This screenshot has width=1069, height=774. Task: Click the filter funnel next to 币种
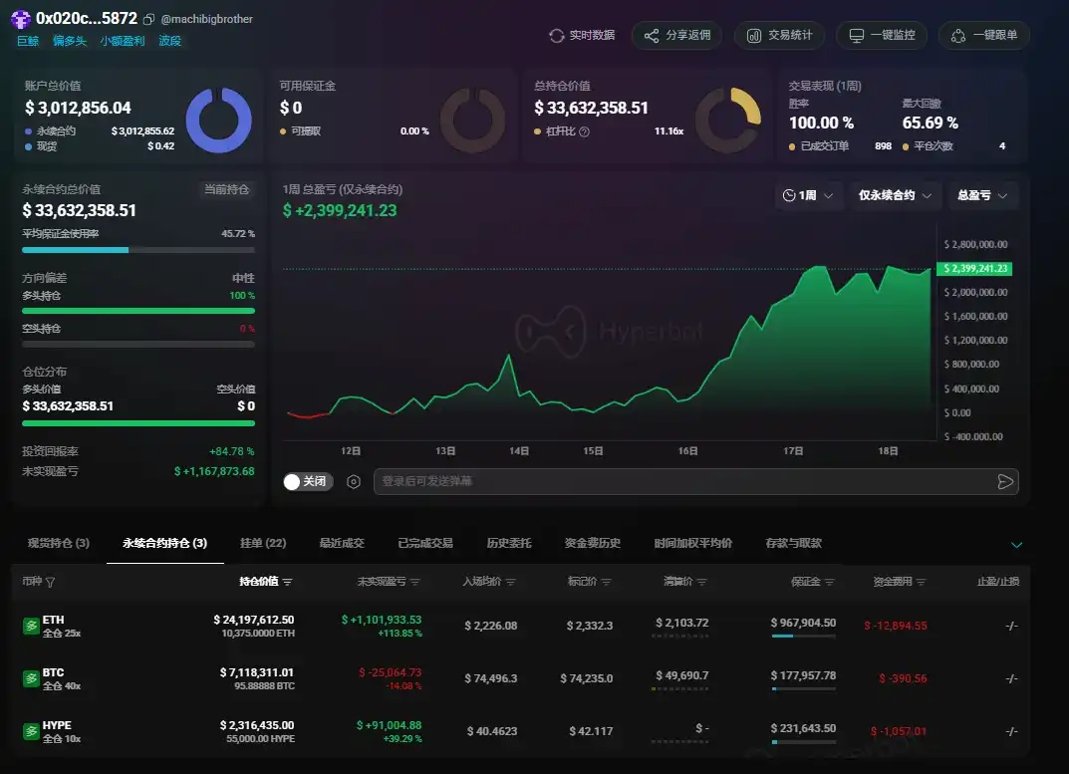point(51,582)
